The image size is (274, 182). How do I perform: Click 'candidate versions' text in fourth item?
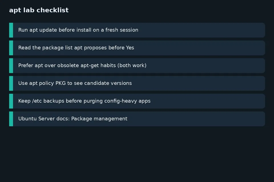click(x=108, y=83)
